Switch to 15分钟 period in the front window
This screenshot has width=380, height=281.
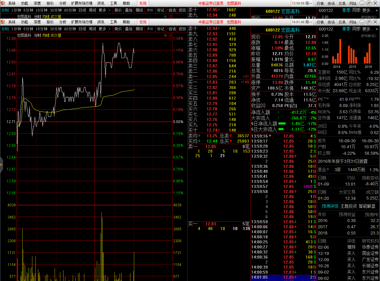tap(42, 29)
